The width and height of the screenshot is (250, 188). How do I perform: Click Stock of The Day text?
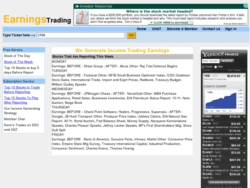point(17,56)
